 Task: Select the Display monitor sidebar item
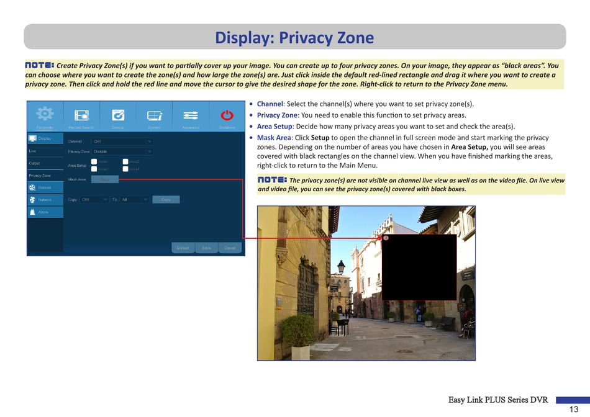point(45,138)
